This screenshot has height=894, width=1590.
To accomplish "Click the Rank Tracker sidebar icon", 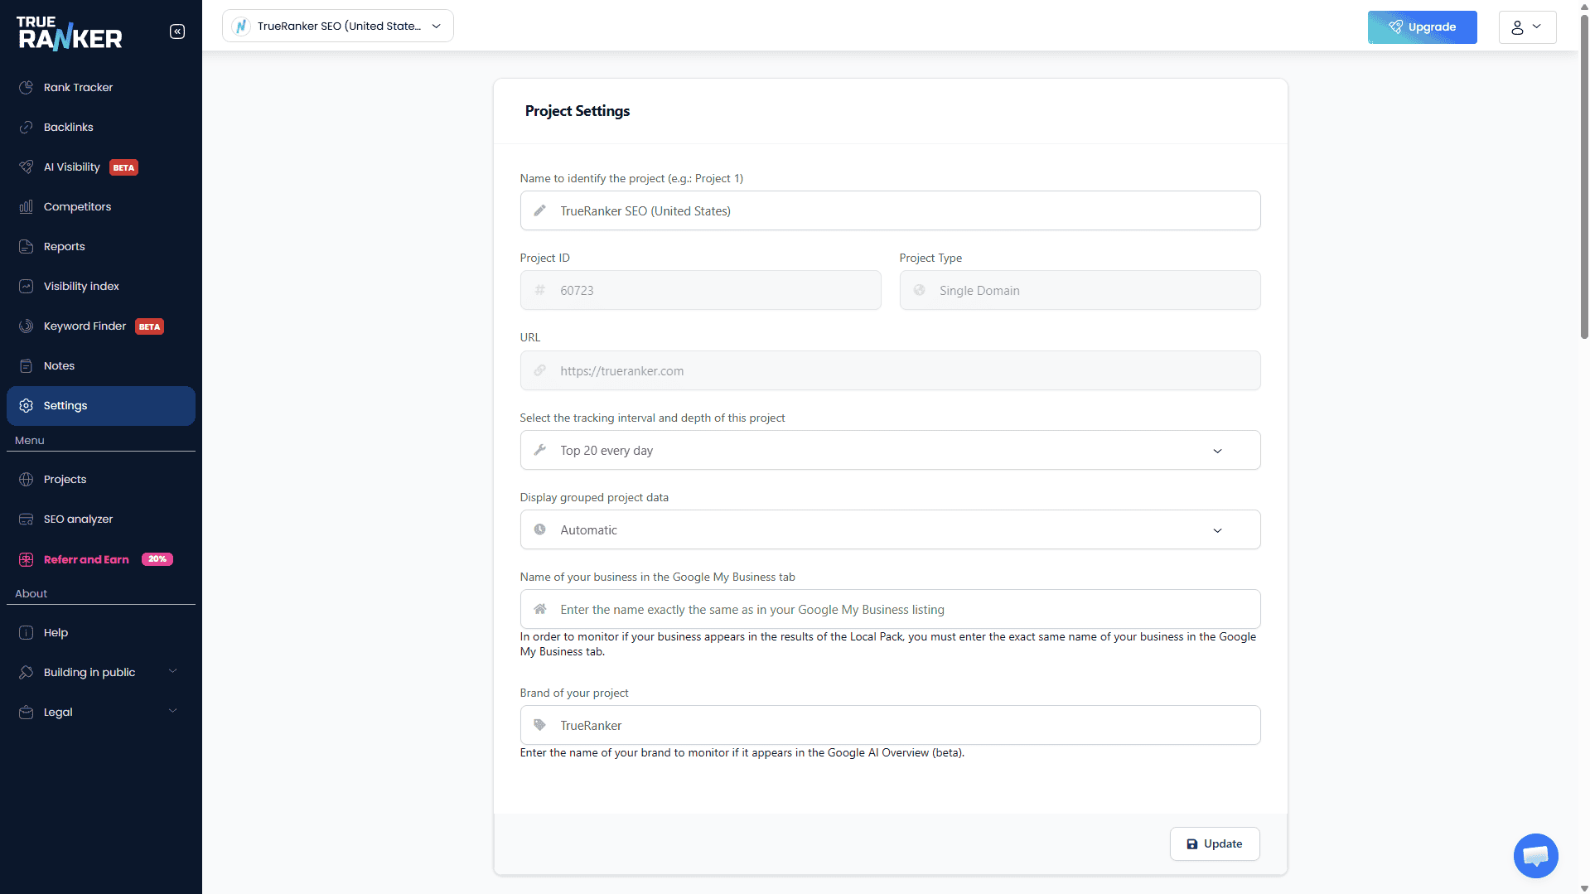I will [x=27, y=88].
